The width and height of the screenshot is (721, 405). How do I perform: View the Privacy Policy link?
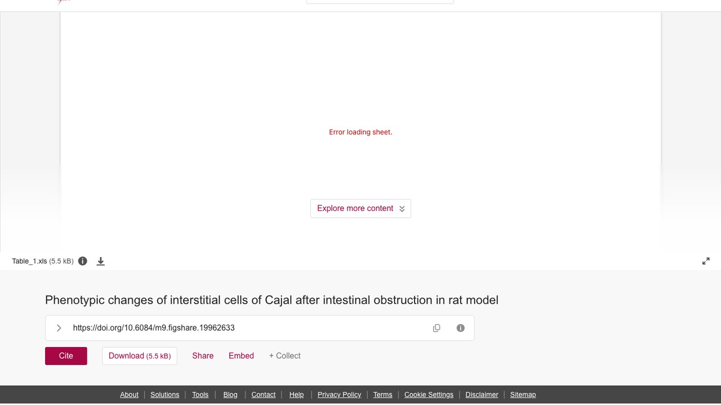pos(339,395)
